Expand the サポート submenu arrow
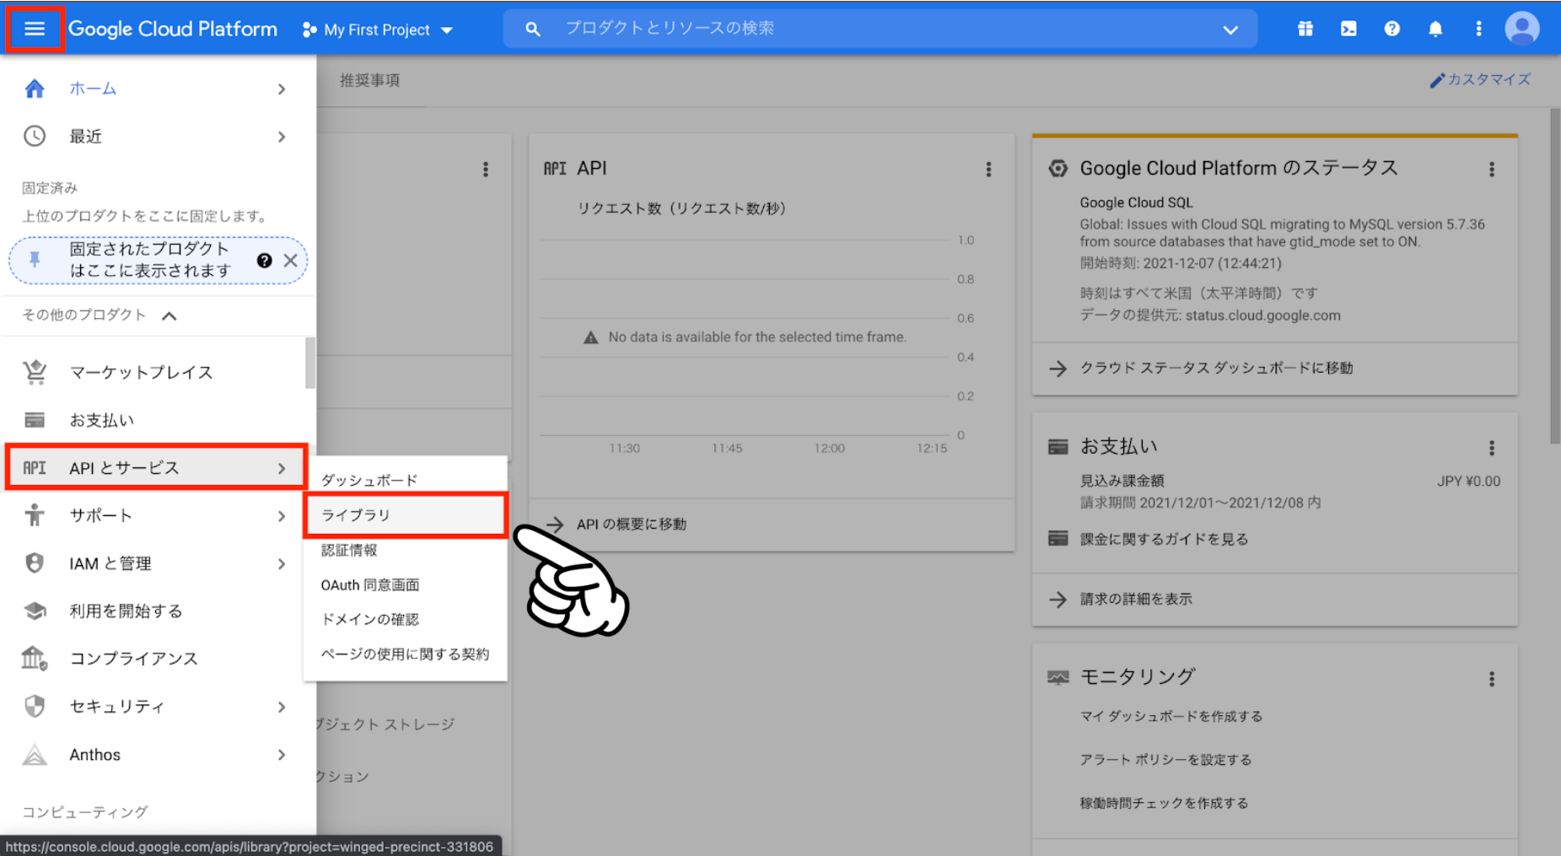 pos(282,515)
